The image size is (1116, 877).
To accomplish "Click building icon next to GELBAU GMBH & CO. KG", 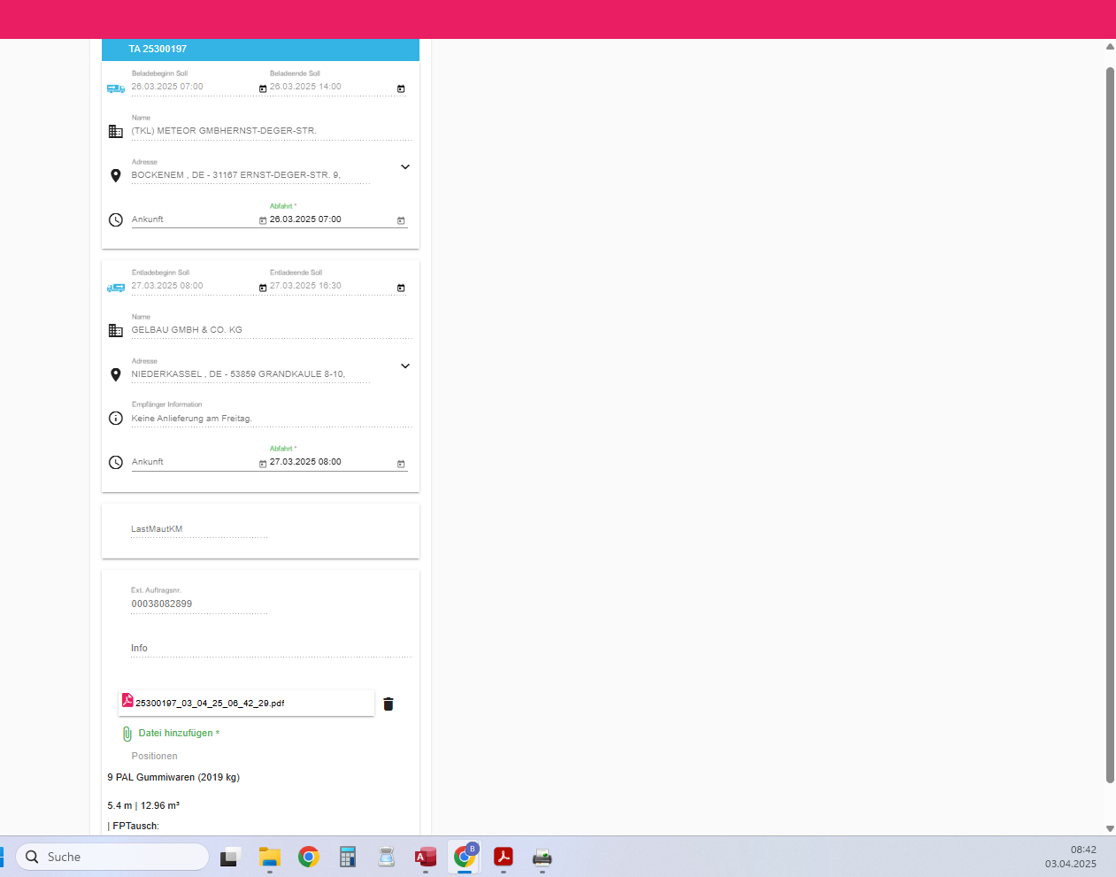I will (116, 330).
